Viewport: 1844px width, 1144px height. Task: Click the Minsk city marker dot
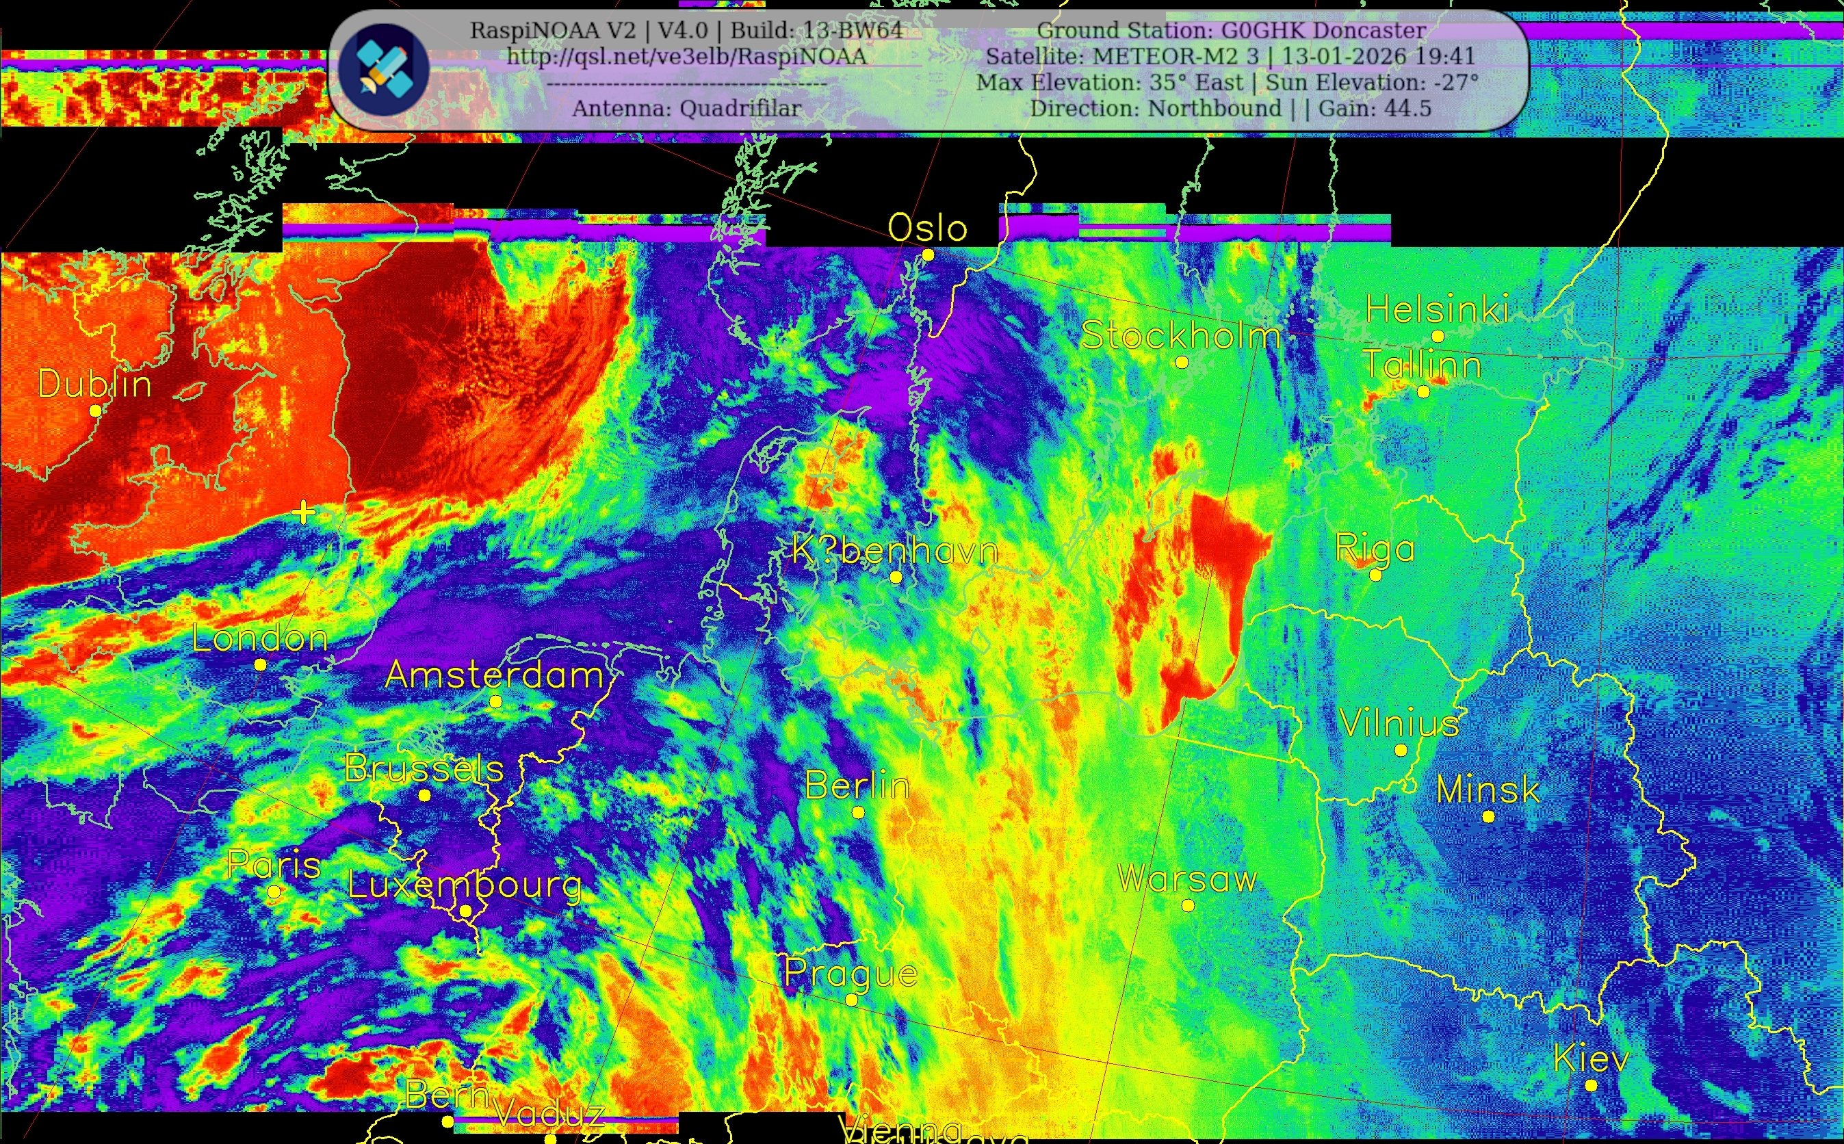coord(1488,816)
